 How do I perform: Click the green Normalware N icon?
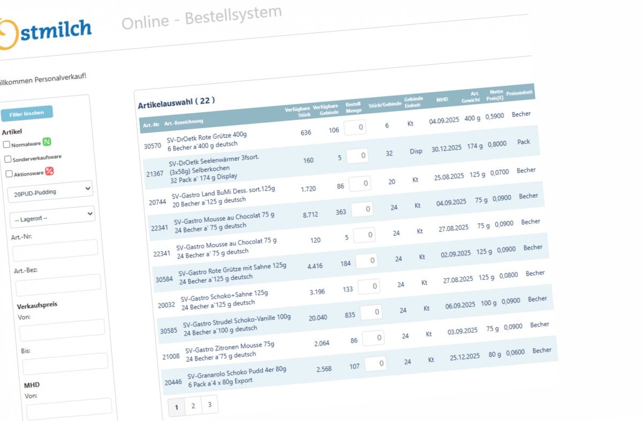[x=47, y=142]
